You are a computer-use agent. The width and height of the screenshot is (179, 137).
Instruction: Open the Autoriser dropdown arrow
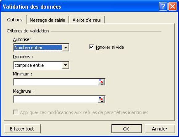(x=65, y=47)
